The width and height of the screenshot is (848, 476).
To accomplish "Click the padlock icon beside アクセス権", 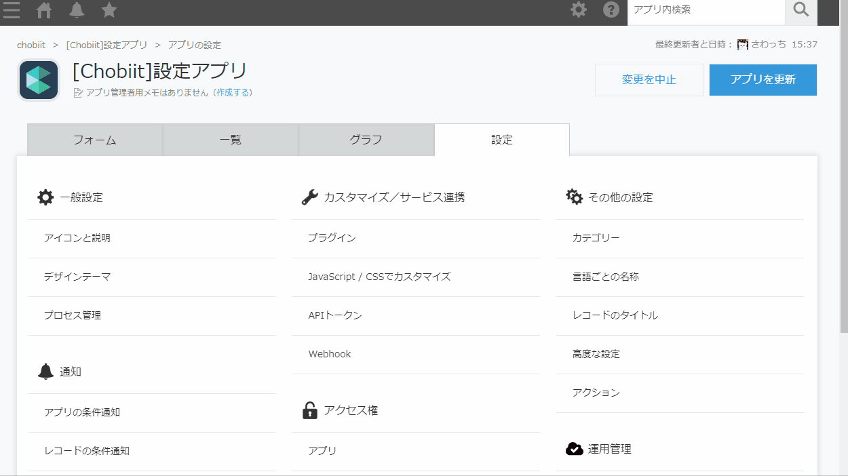I will [309, 410].
